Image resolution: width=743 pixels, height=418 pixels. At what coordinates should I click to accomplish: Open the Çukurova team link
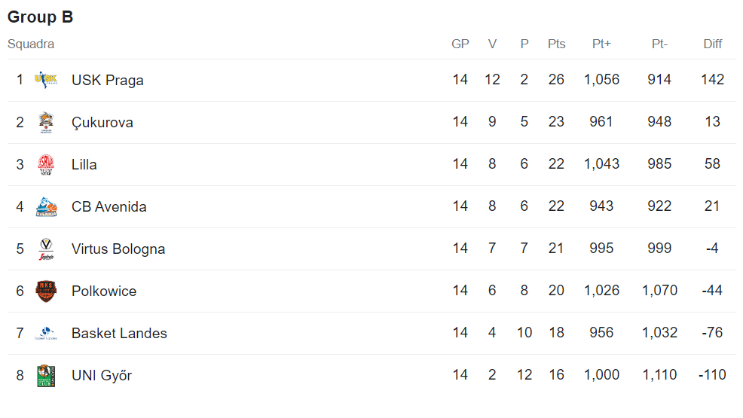pyautogui.click(x=102, y=122)
